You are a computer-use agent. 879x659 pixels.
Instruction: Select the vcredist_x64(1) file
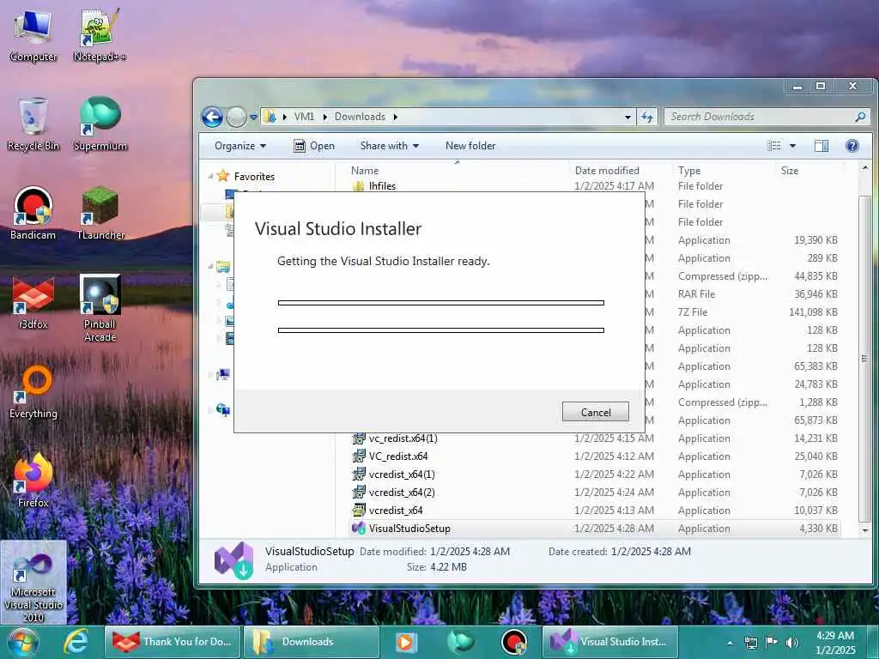pyautogui.click(x=402, y=474)
